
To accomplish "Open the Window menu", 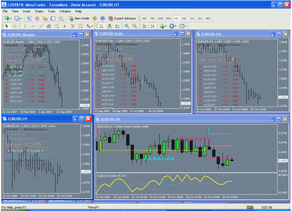I will coord(65,11).
